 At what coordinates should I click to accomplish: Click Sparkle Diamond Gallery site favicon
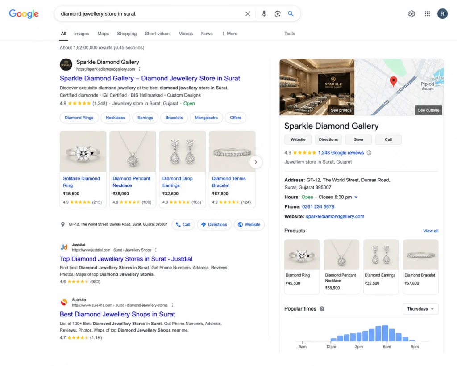(66, 64)
